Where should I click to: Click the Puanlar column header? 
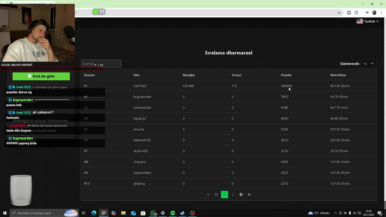tap(286, 75)
